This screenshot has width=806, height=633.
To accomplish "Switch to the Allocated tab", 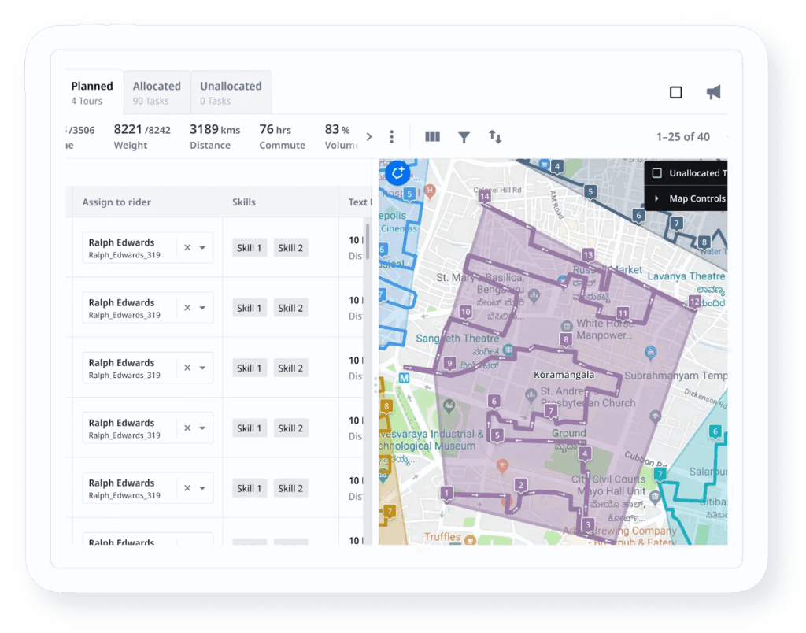I will click(x=157, y=92).
